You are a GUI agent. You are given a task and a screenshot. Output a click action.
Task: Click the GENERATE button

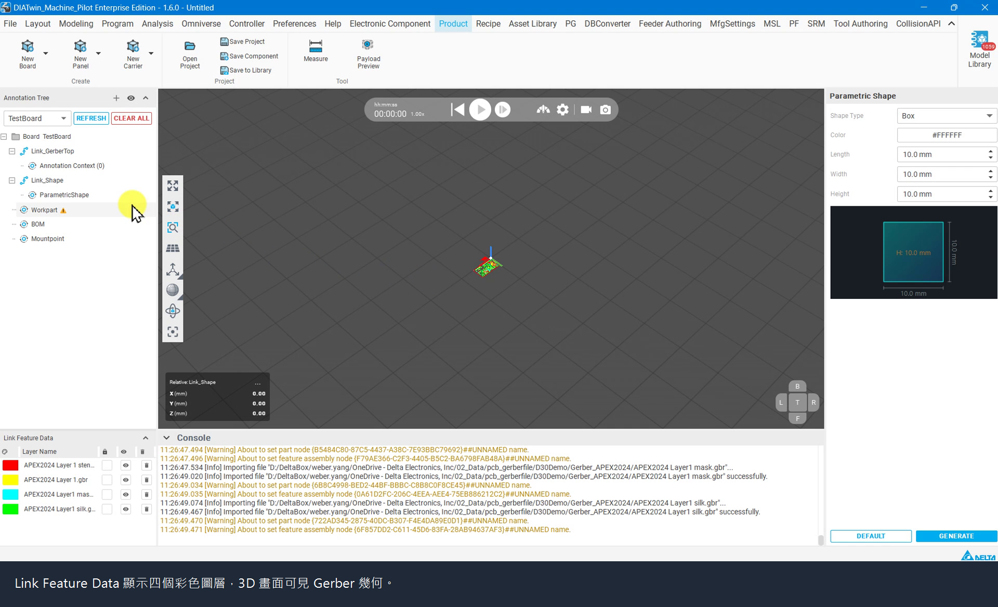point(956,536)
